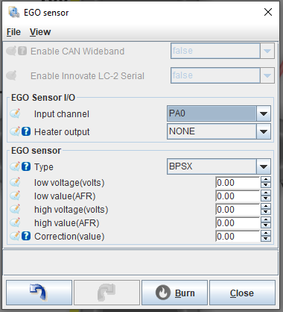Increase low value(AFR) with the up arrow
The image size is (283, 312).
click(x=266, y=193)
